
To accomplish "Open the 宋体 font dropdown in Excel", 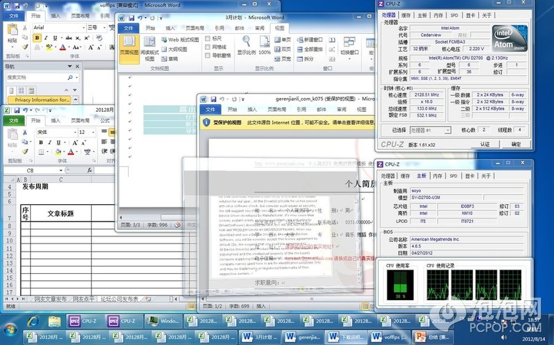I will (x=75, y=132).
